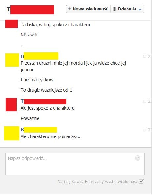Viewport: 152px width, 195px height.
Task: Open the Działania dropdown arrow
Action: coord(140,9)
